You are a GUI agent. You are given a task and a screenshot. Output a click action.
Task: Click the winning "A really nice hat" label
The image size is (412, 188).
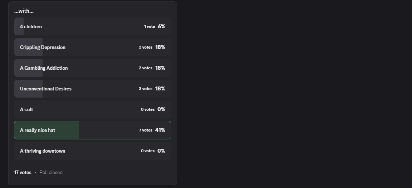tap(38, 130)
